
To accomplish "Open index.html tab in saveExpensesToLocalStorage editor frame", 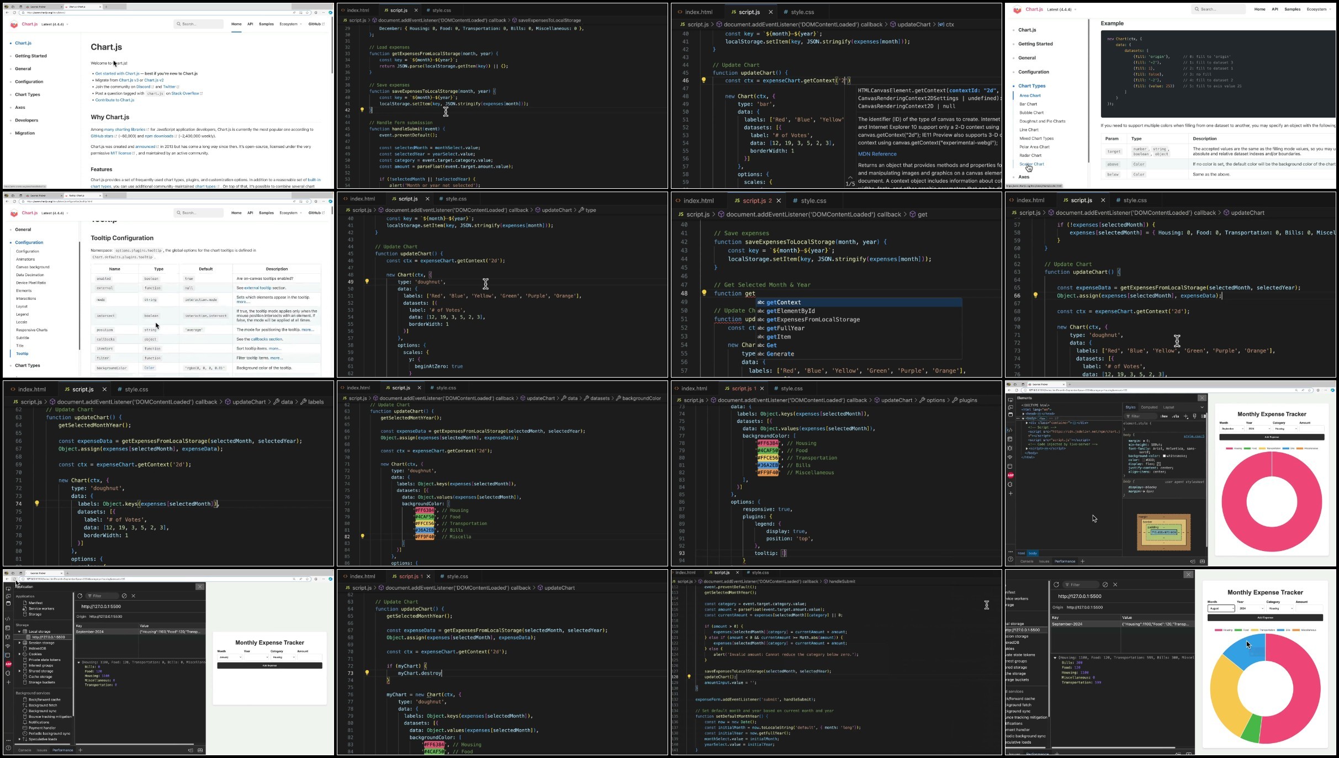I will click(357, 10).
